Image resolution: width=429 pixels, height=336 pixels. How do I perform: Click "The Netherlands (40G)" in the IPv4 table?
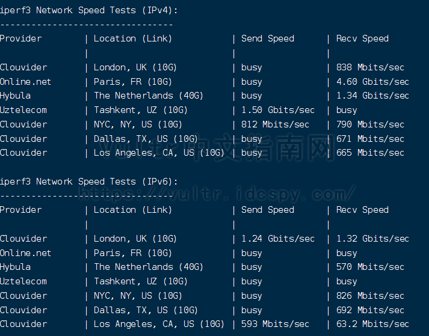pos(149,96)
